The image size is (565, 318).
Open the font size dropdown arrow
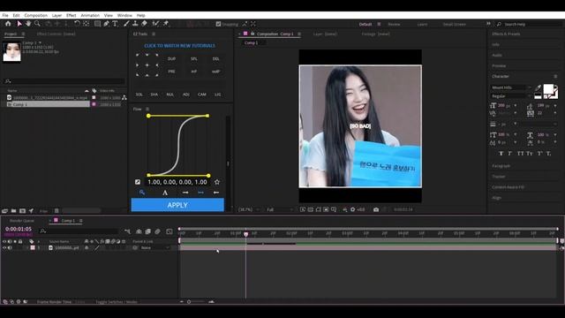(x=516, y=106)
